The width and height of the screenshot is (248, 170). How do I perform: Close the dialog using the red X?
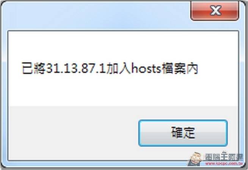point(215,11)
